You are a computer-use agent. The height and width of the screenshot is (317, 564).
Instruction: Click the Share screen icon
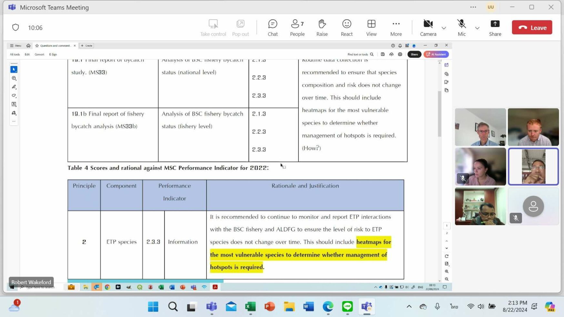pos(495,27)
